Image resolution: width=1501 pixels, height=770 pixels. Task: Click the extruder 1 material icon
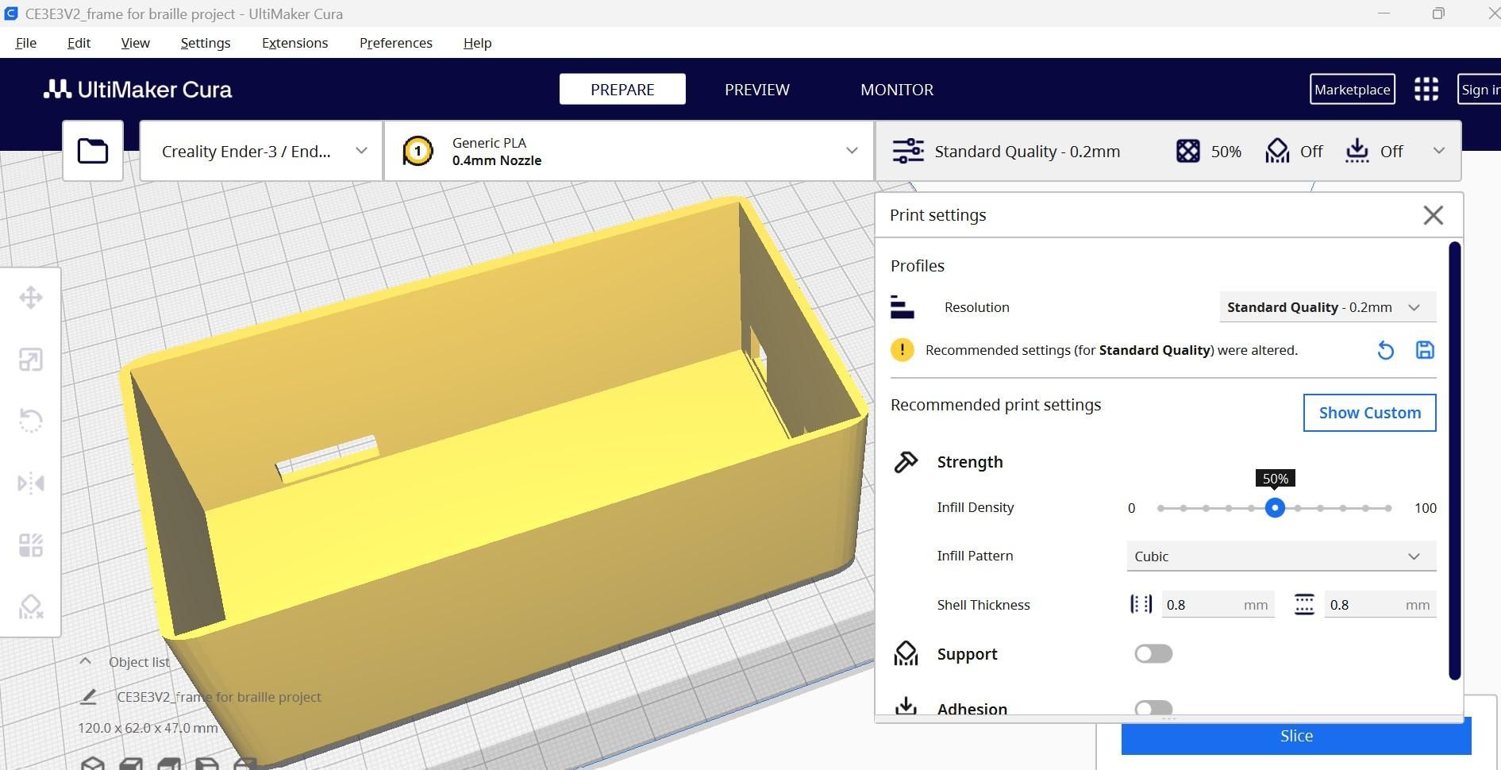tap(418, 151)
